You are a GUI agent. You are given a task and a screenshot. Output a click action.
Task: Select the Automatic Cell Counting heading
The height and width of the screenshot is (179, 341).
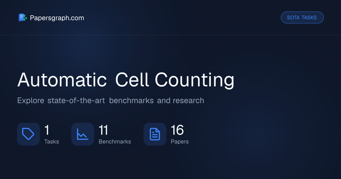(126, 80)
